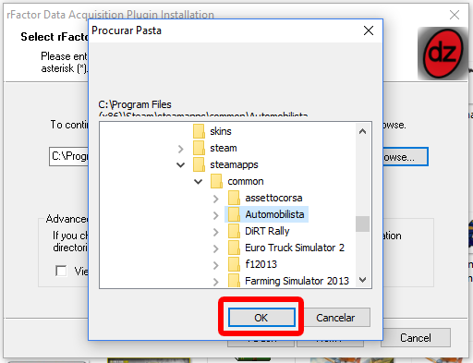Toggle the checkbox in the Advanced section
The image size is (473, 363).
61,271
